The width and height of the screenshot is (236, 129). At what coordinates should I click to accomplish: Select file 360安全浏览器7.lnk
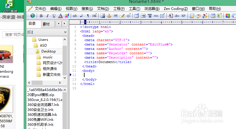click(43, 105)
